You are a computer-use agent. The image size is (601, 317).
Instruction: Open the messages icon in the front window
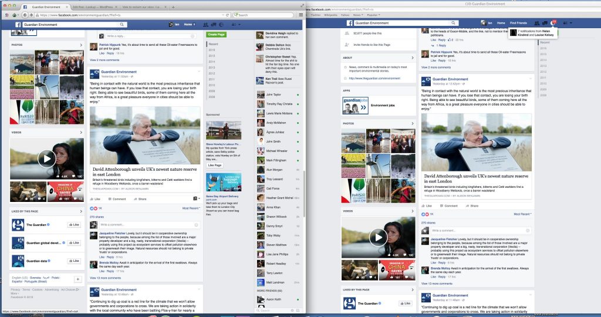[214, 25]
